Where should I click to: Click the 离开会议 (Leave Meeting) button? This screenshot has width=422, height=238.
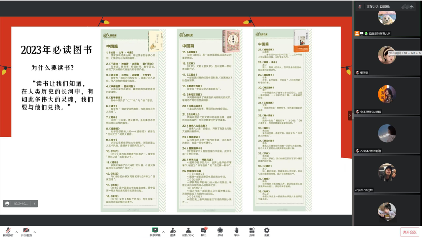(409, 232)
